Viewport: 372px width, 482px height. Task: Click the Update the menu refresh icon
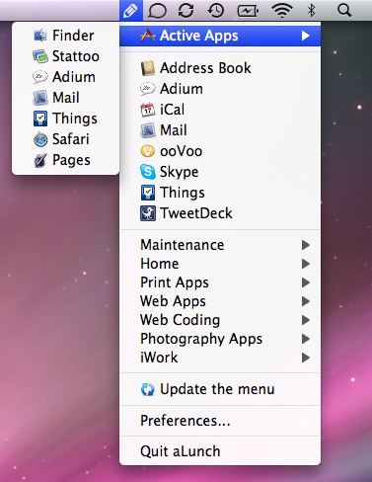click(148, 389)
